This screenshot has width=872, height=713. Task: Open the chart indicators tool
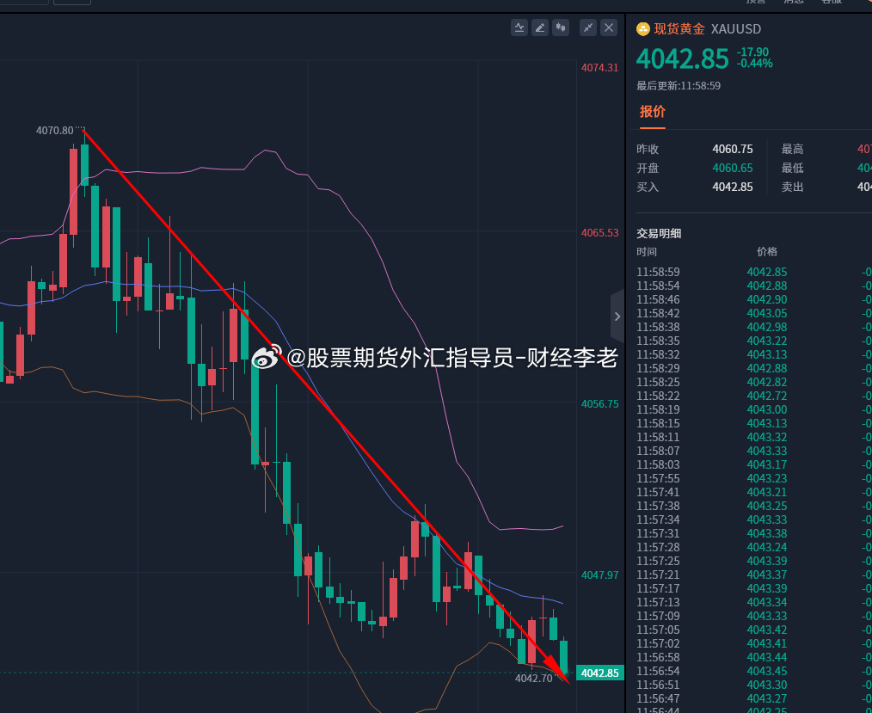(x=519, y=28)
